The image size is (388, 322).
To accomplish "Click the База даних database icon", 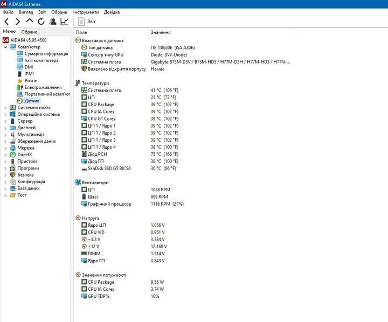I will click(12, 188).
